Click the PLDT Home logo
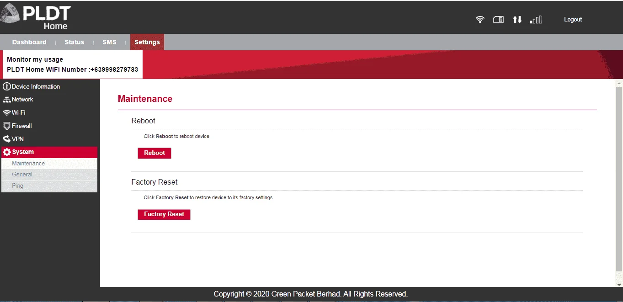 36,17
